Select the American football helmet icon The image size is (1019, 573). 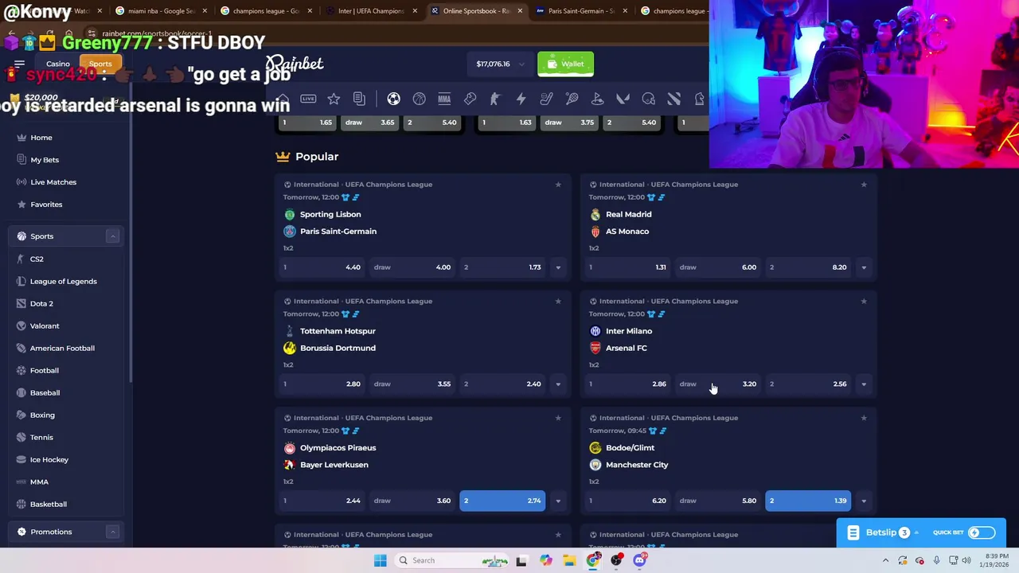(648, 99)
